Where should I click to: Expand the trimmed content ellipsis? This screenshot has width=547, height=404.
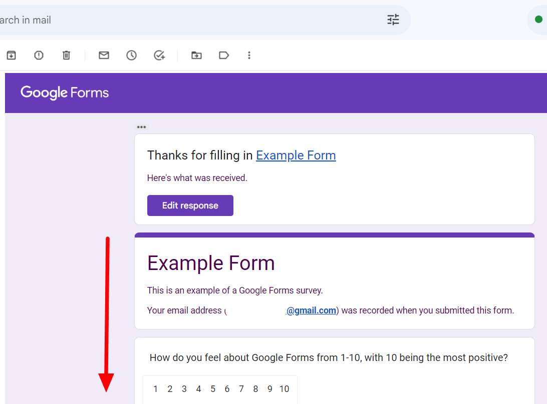pos(141,127)
